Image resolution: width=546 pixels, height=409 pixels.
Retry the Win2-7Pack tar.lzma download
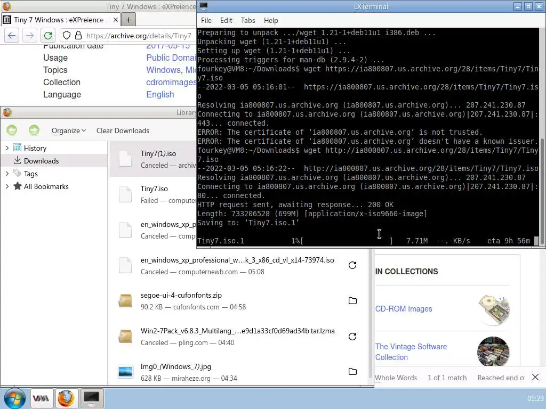[352, 337]
